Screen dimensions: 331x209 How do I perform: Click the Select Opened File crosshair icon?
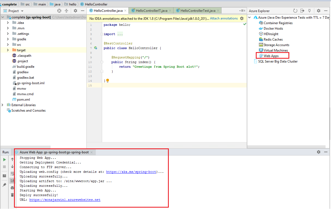point(59,10)
